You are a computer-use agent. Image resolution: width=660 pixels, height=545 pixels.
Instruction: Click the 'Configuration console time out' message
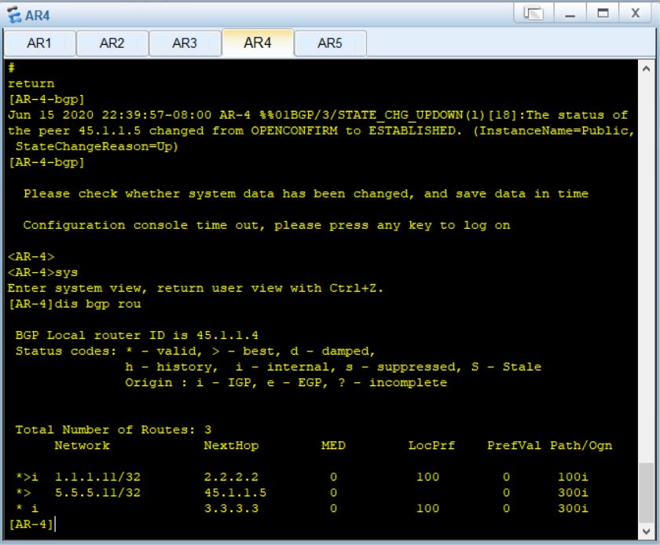point(267,226)
